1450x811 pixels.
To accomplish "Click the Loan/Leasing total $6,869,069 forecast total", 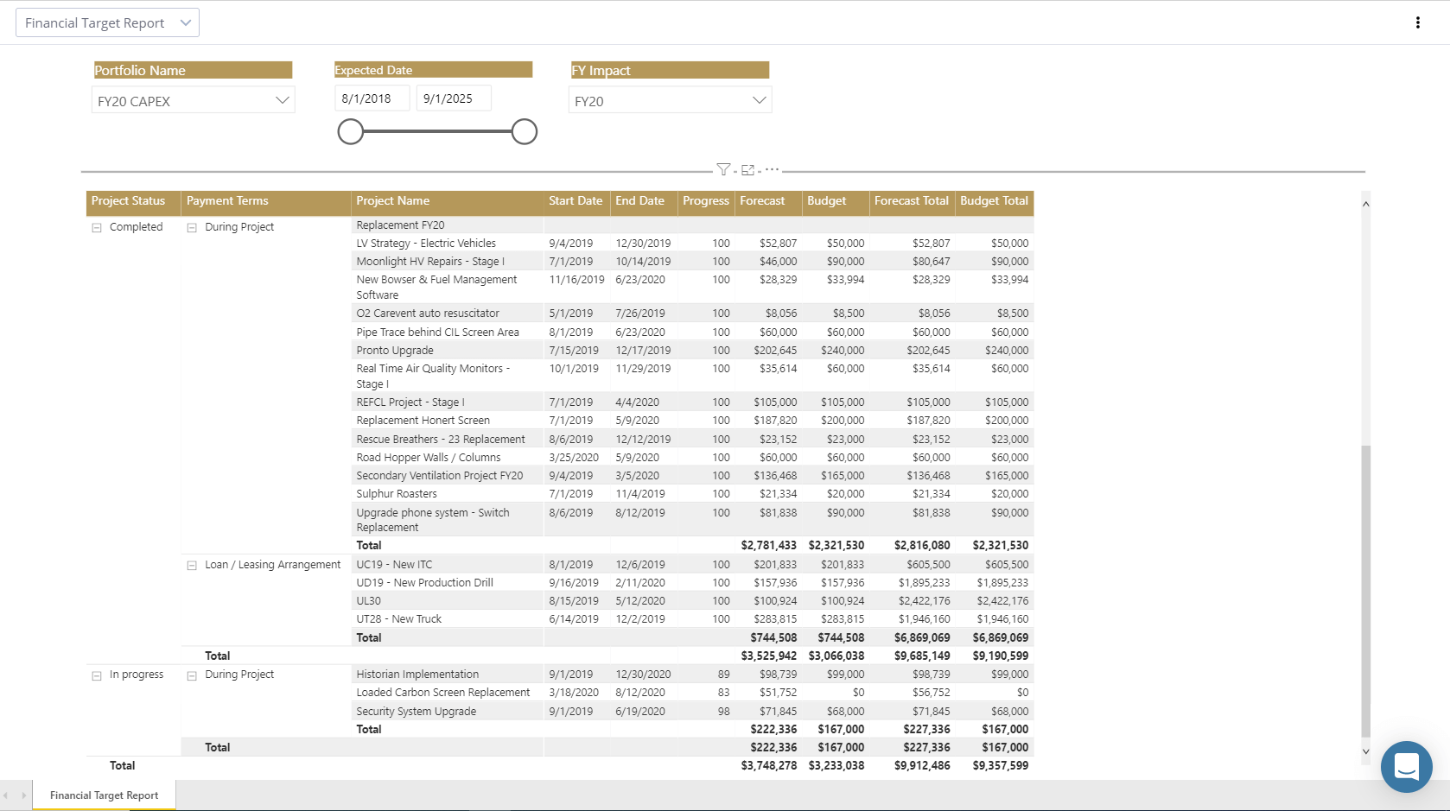I will 922,638.
